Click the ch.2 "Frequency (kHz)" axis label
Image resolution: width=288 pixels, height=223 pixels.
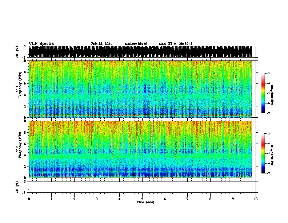point(20,145)
